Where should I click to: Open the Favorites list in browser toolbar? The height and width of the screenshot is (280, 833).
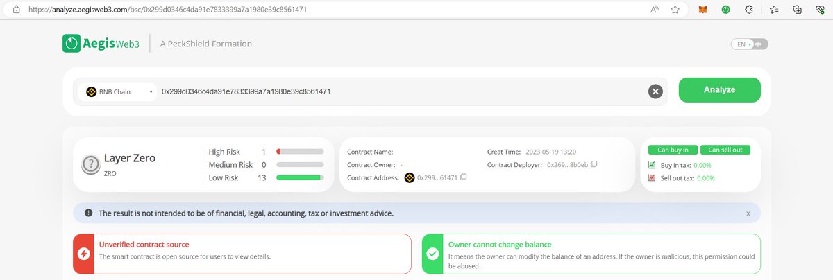pyautogui.click(x=775, y=10)
